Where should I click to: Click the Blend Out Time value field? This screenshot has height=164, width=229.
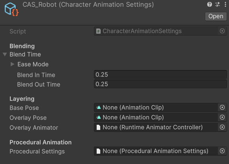[160, 84]
